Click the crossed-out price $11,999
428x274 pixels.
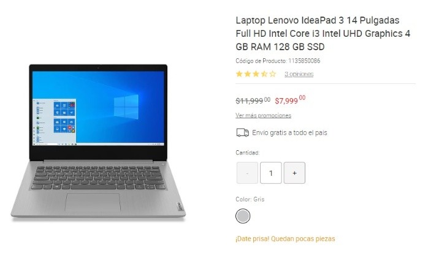click(253, 101)
